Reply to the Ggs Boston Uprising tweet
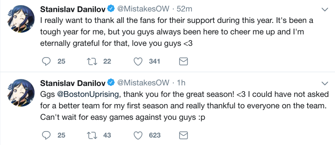Image resolution: width=335 pixels, height=145 pixels. (x=46, y=135)
